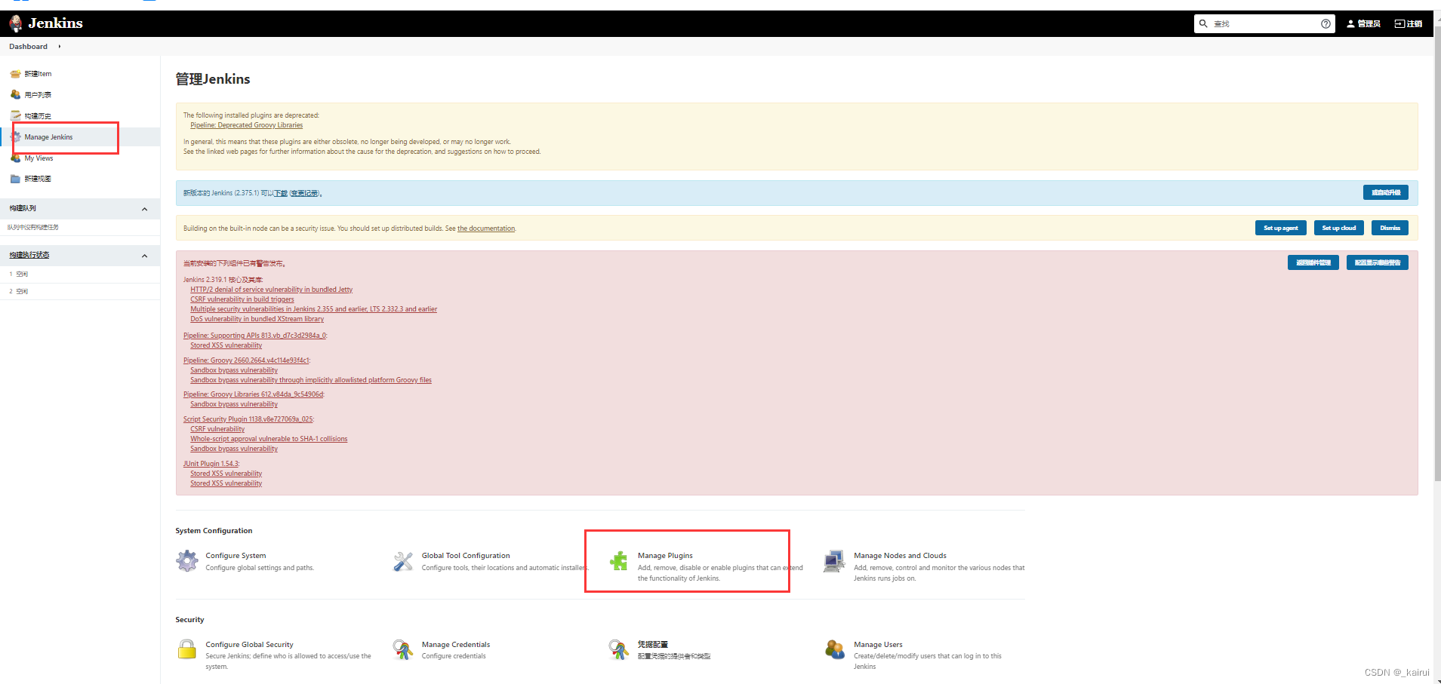This screenshot has height=684, width=1441.
Task: Click the 管理员 user silhouette icon
Action: click(1351, 24)
